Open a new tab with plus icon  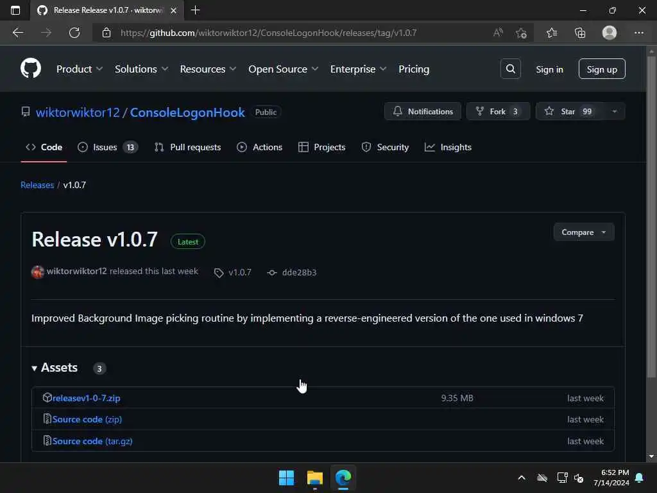[195, 10]
